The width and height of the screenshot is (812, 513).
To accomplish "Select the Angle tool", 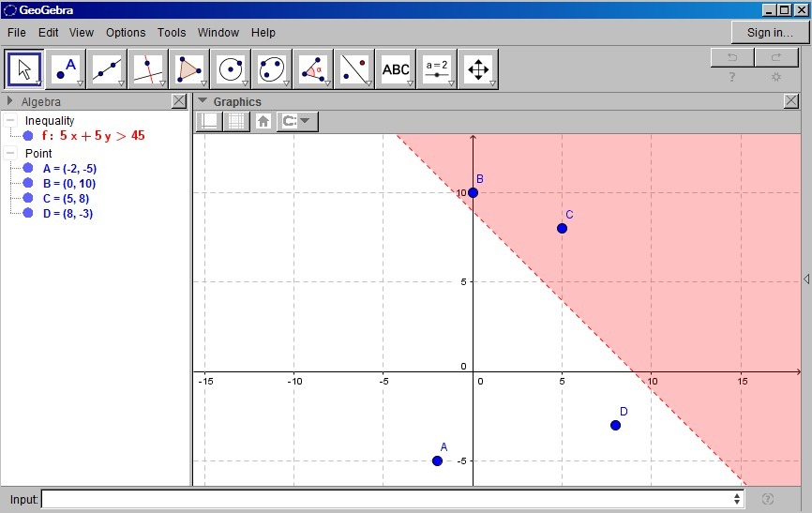I will click(313, 68).
